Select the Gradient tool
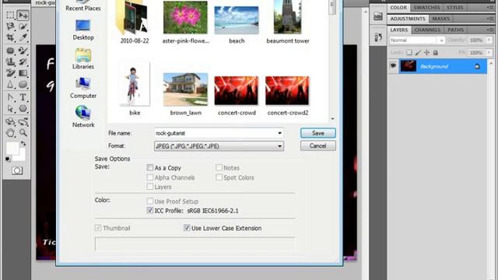Viewport: 498px width, 280px height. point(23,73)
